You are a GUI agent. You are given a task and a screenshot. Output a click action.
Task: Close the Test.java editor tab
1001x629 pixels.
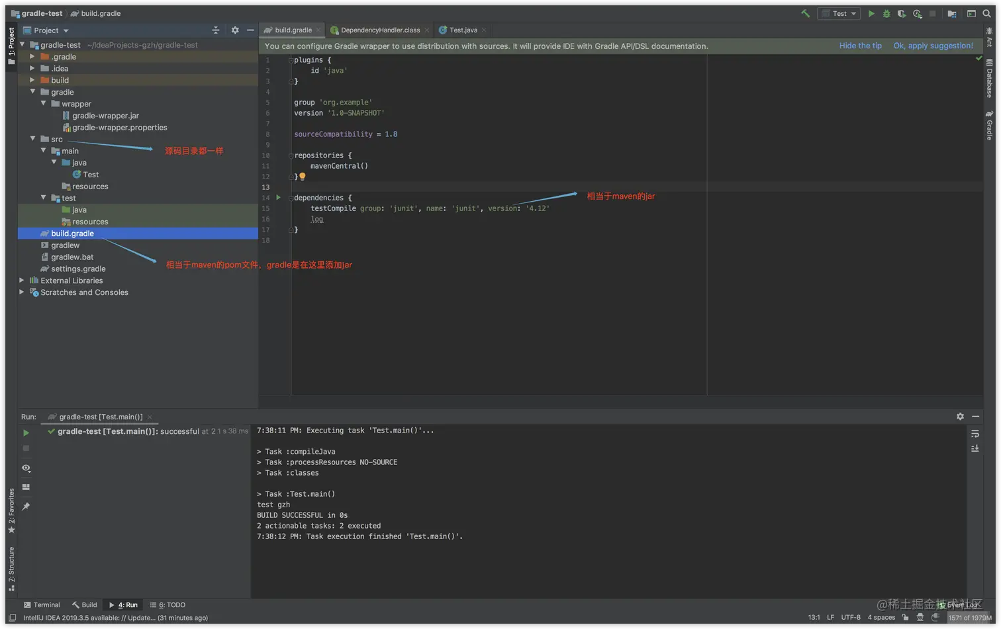pos(484,30)
